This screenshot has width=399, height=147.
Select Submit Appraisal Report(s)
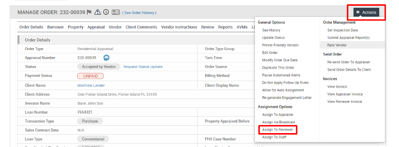(348, 38)
